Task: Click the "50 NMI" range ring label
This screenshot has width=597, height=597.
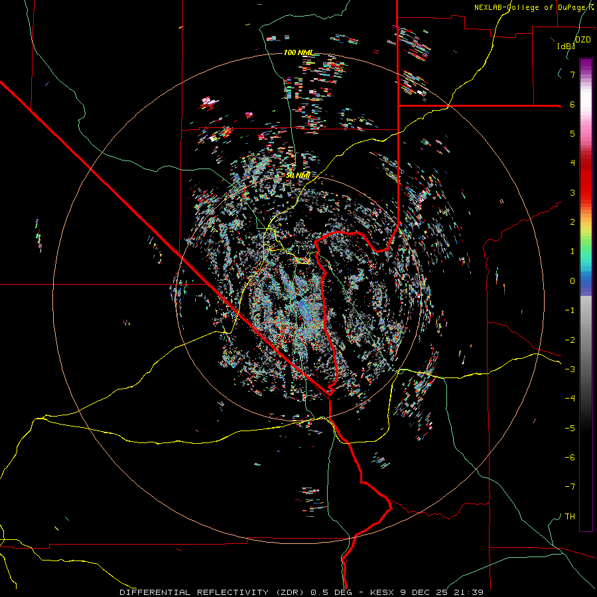Action: tap(298, 175)
